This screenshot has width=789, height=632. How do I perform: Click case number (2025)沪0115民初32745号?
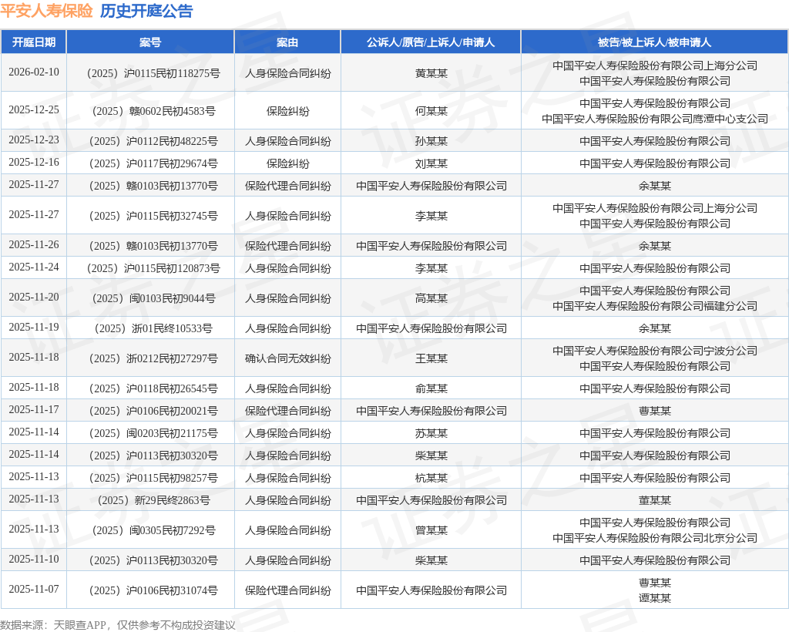coord(153,216)
